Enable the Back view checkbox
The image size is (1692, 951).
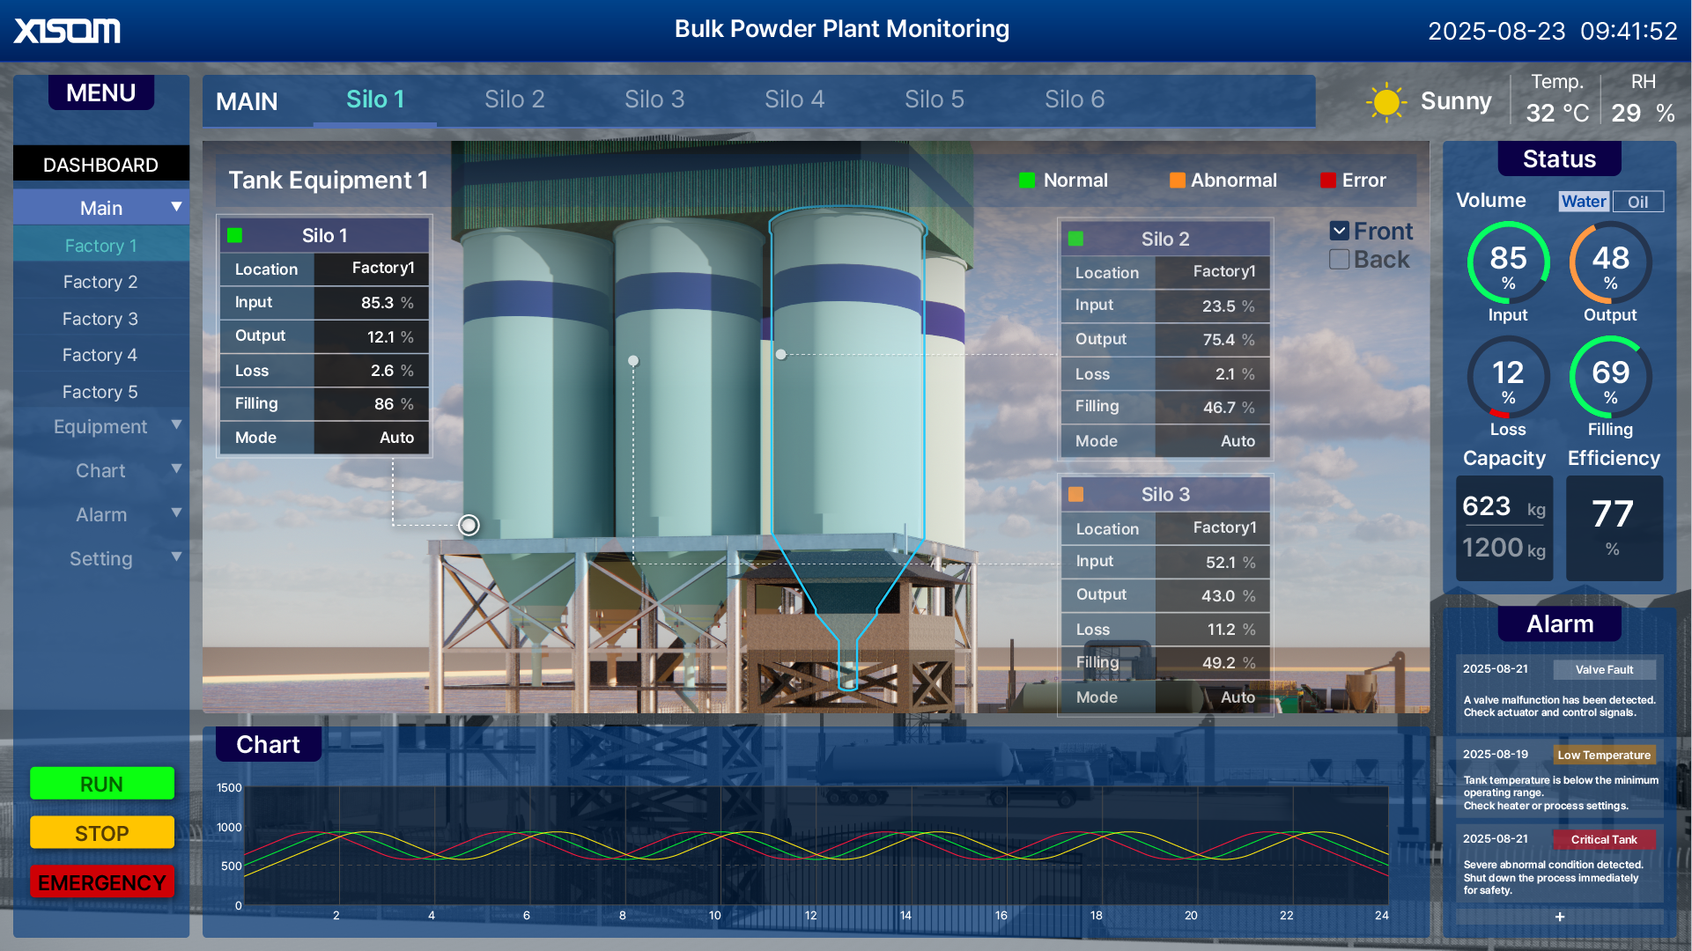coord(1339,260)
